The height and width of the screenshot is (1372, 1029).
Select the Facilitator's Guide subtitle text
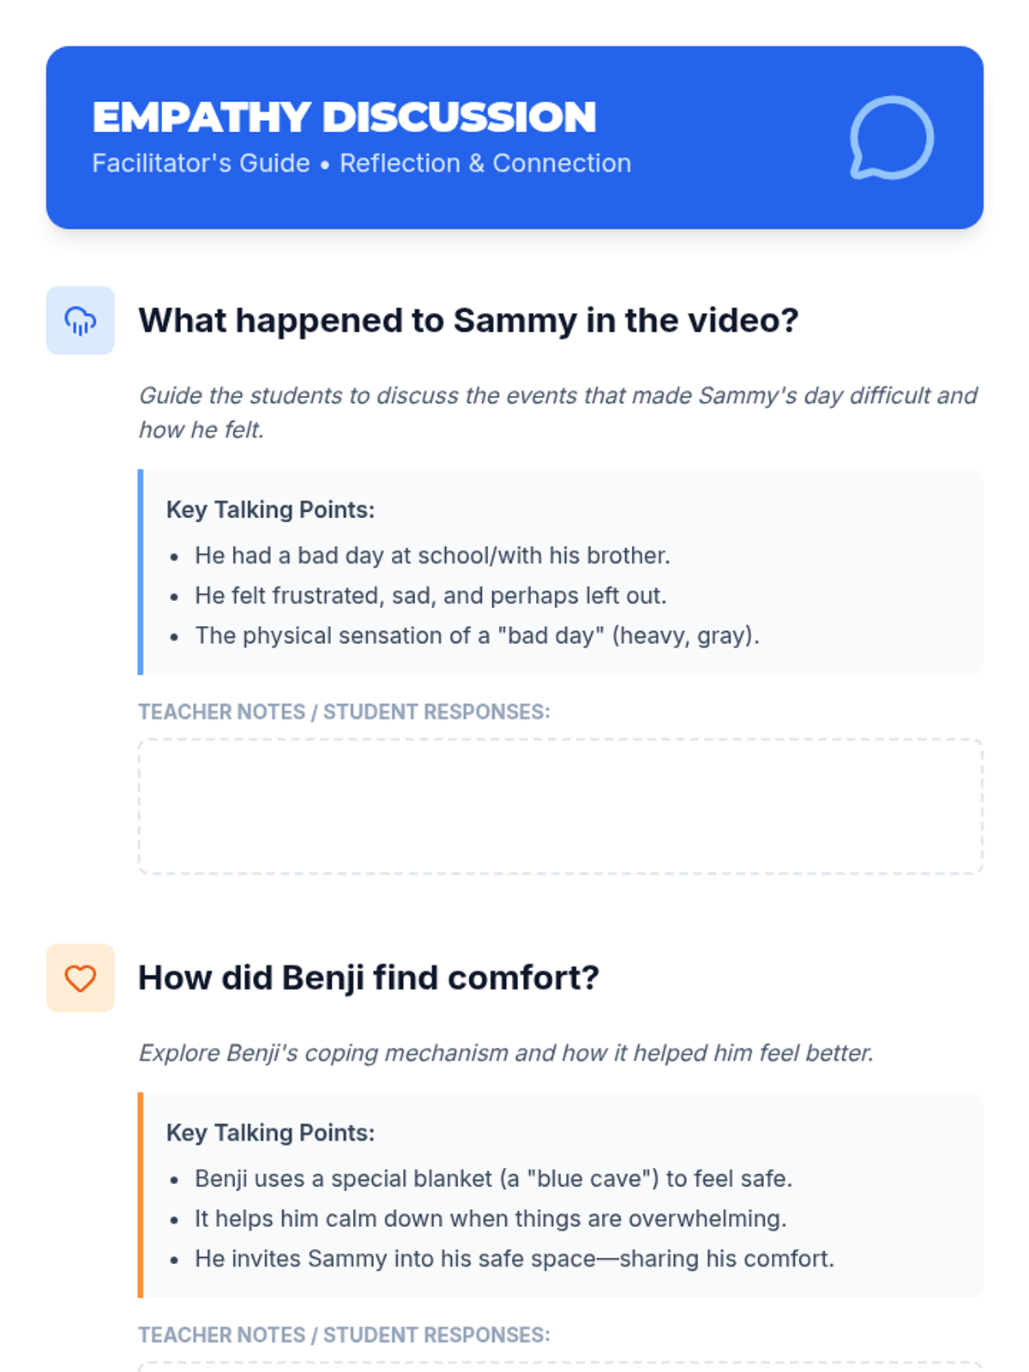pos(361,163)
